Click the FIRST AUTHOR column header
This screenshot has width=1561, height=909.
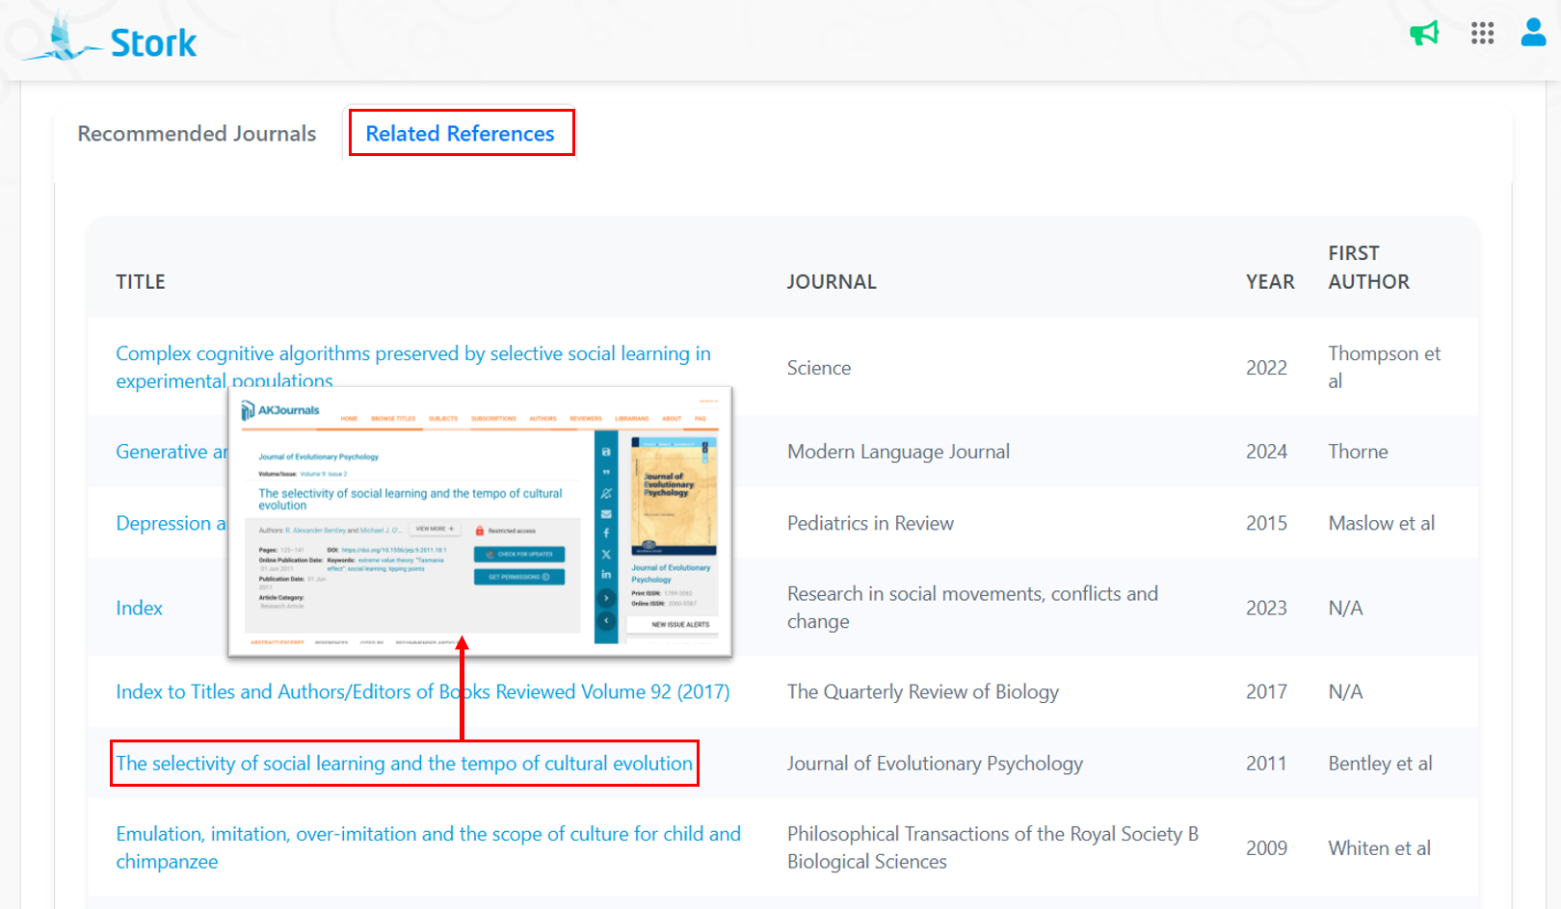coord(1367,268)
